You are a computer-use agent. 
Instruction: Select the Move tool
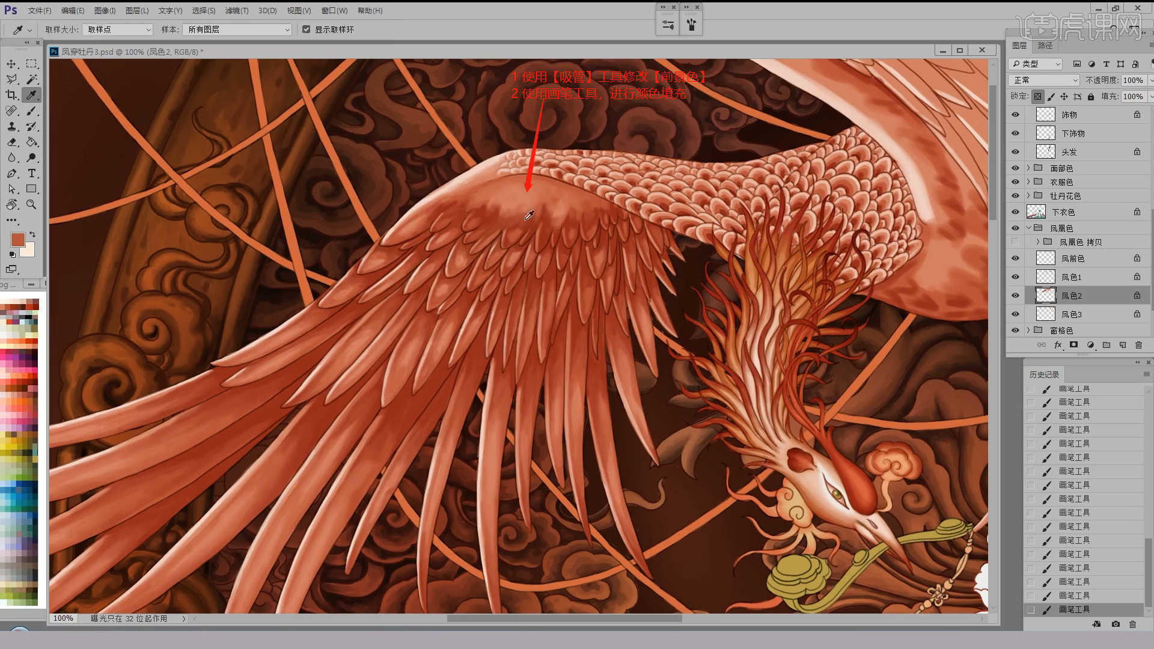[11, 64]
